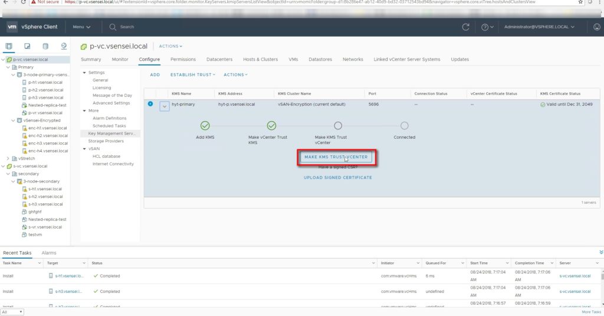This screenshot has width=604, height=316.
Task: Open the Administrator@VSPHERE.LOCAL user dropdown
Action: click(x=539, y=27)
